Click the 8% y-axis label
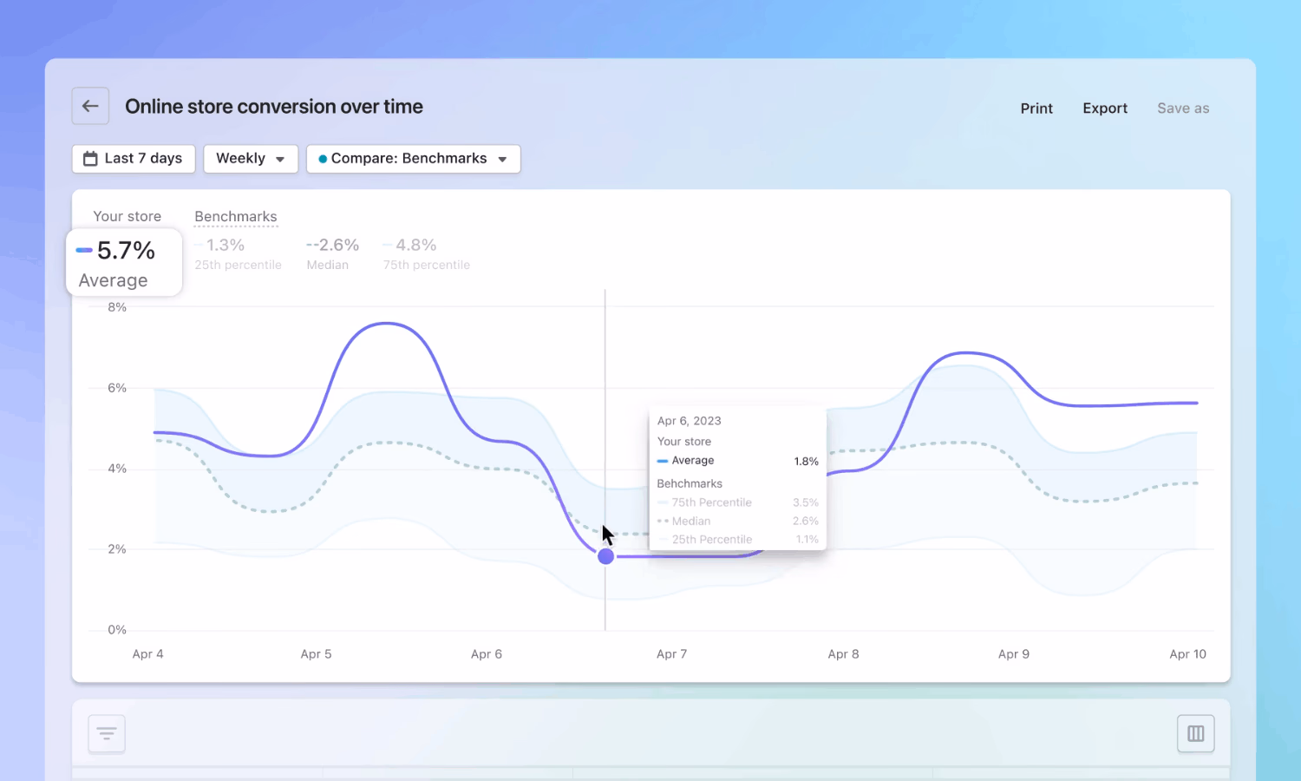Viewport: 1301px width, 781px height. [x=117, y=307]
